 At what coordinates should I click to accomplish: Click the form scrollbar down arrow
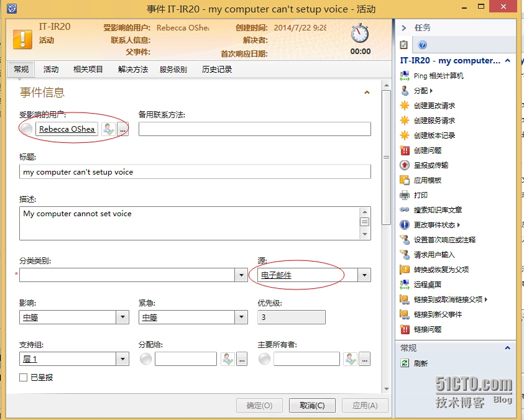tap(386, 389)
